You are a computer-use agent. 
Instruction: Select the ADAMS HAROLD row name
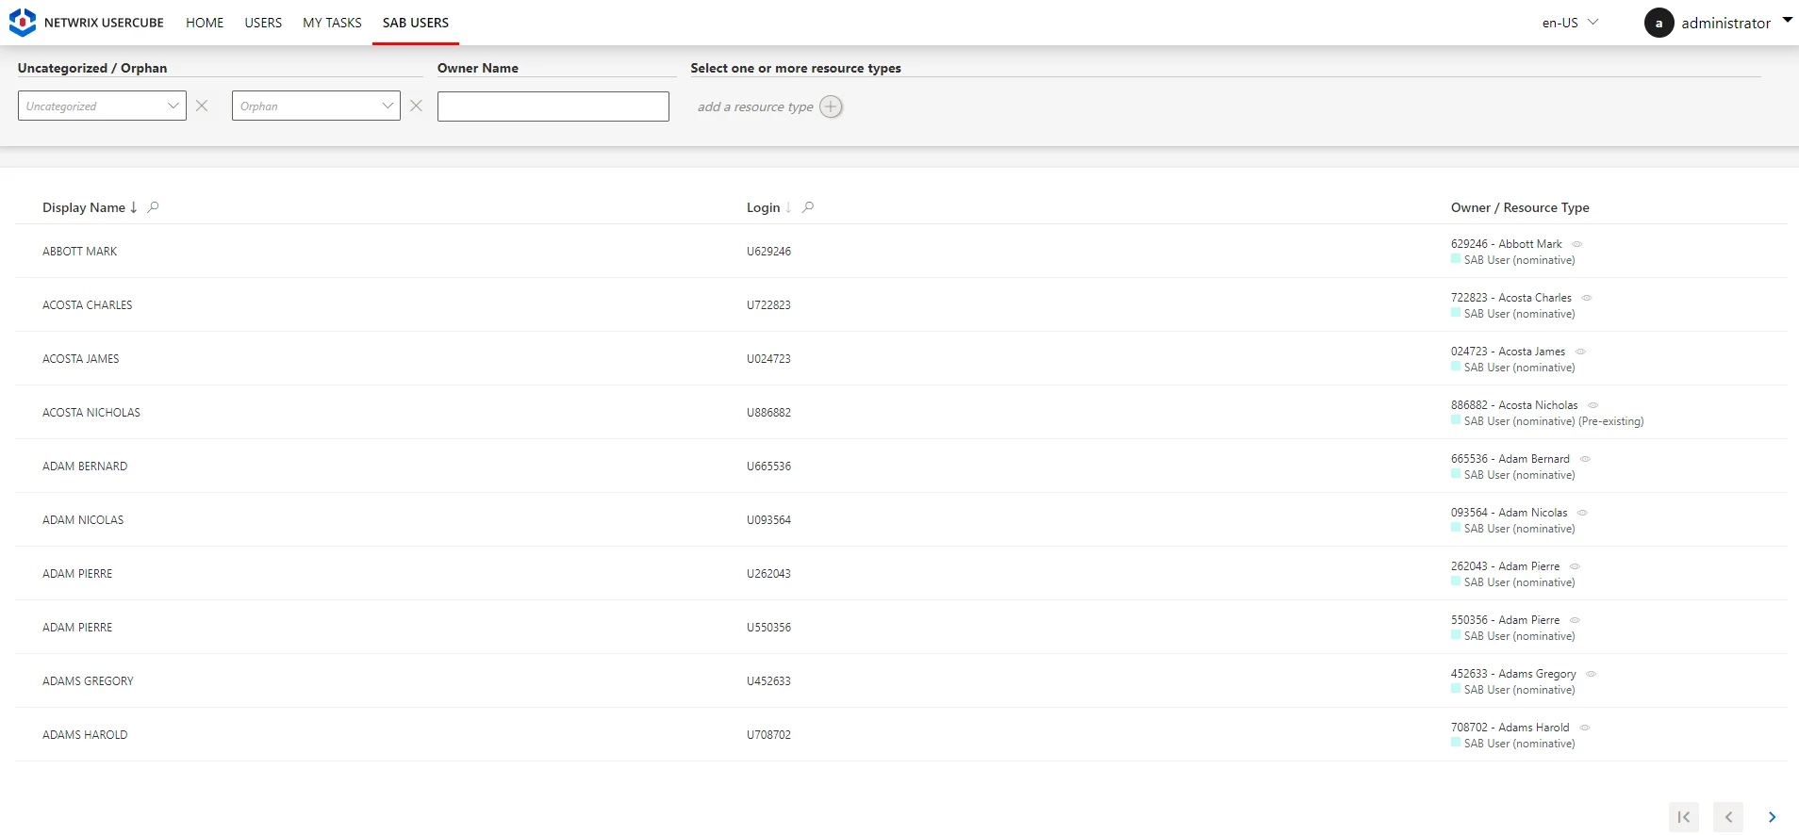point(85,735)
